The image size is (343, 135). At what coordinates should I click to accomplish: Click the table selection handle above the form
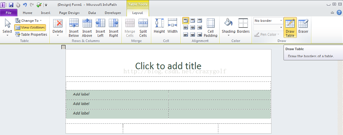coord(63,47)
